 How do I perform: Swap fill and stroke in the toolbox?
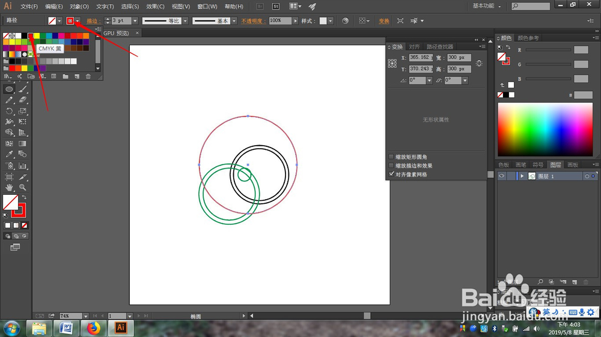click(x=24, y=197)
